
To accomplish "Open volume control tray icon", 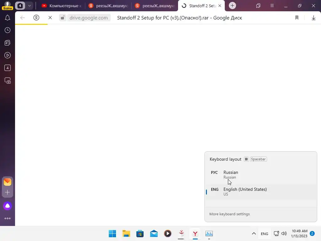I will tap(284, 233).
